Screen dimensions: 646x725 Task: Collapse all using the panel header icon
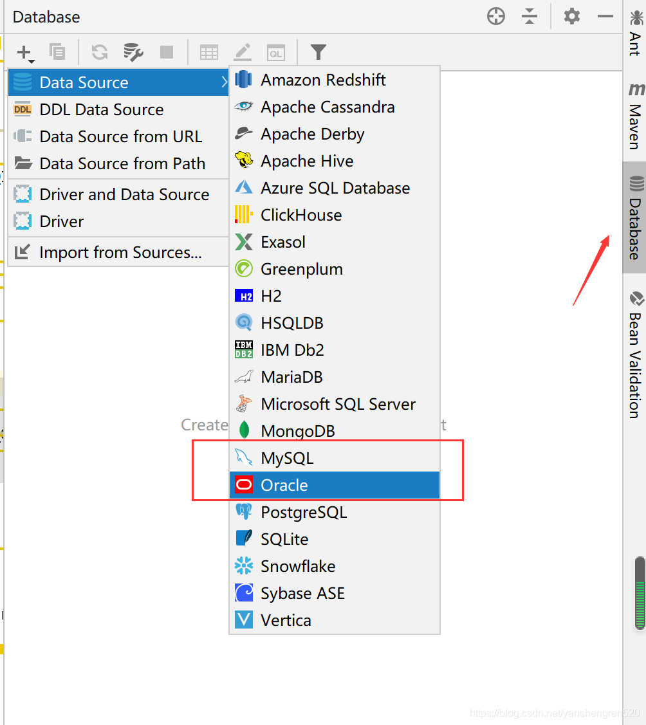[x=530, y=17]
